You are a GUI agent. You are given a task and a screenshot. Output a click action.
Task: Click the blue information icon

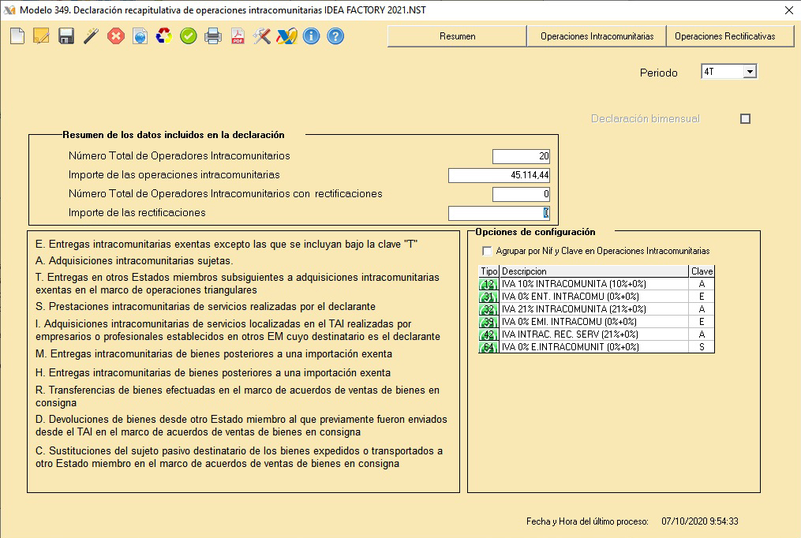(x=311, y=36)
